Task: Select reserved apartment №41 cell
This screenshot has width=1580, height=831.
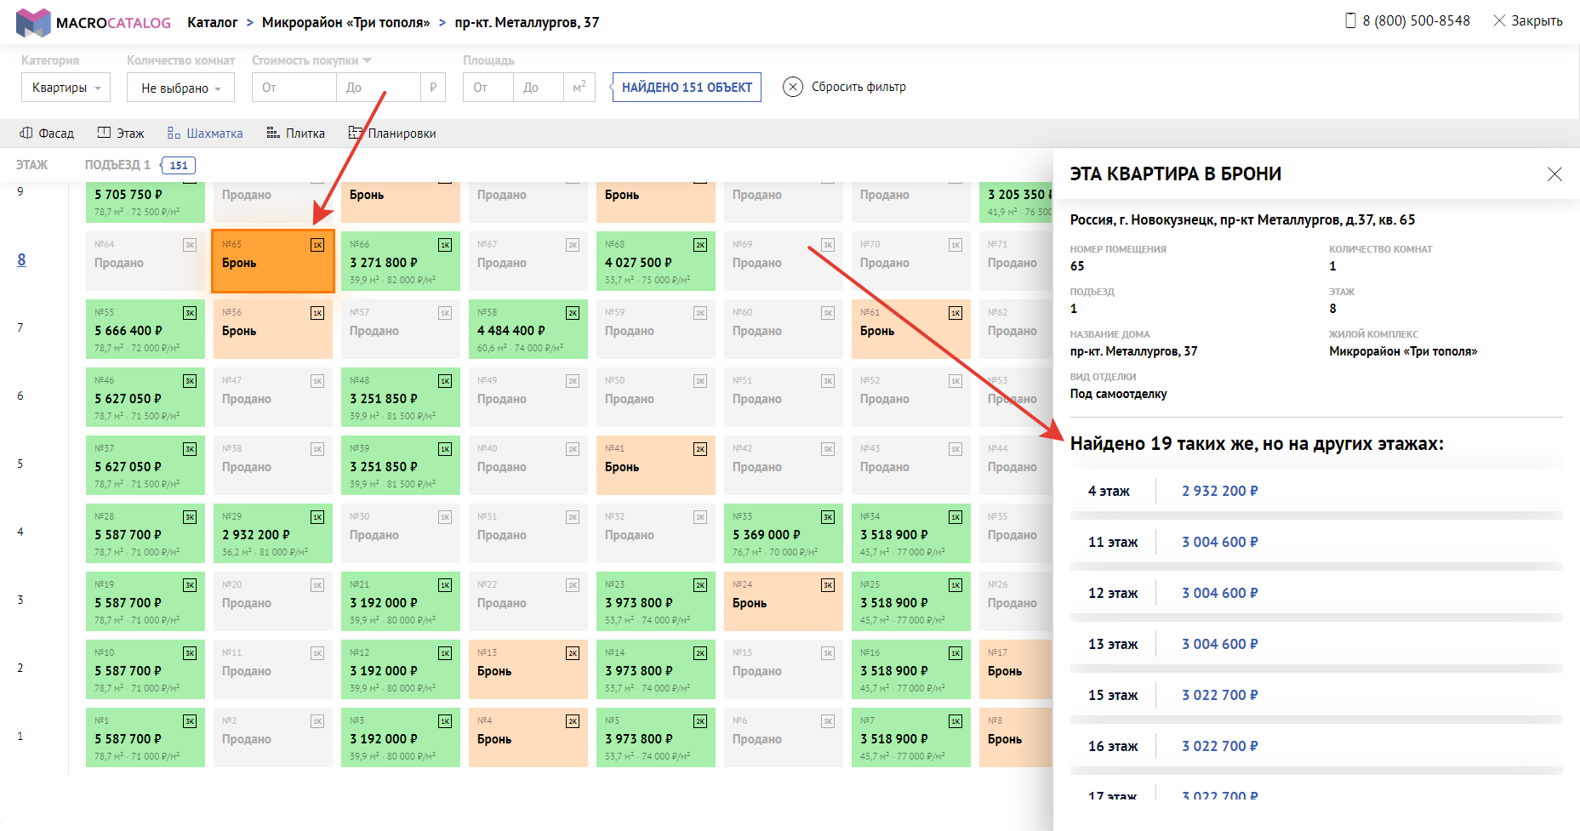Action: tap(656, 465)
